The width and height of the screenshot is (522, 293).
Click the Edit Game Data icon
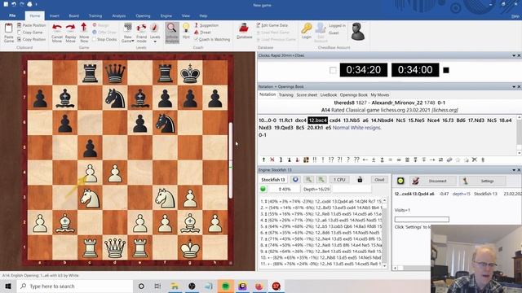pos(259,25)
